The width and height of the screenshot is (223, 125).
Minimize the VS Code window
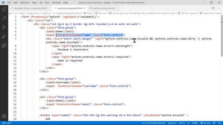coord(203,2)
